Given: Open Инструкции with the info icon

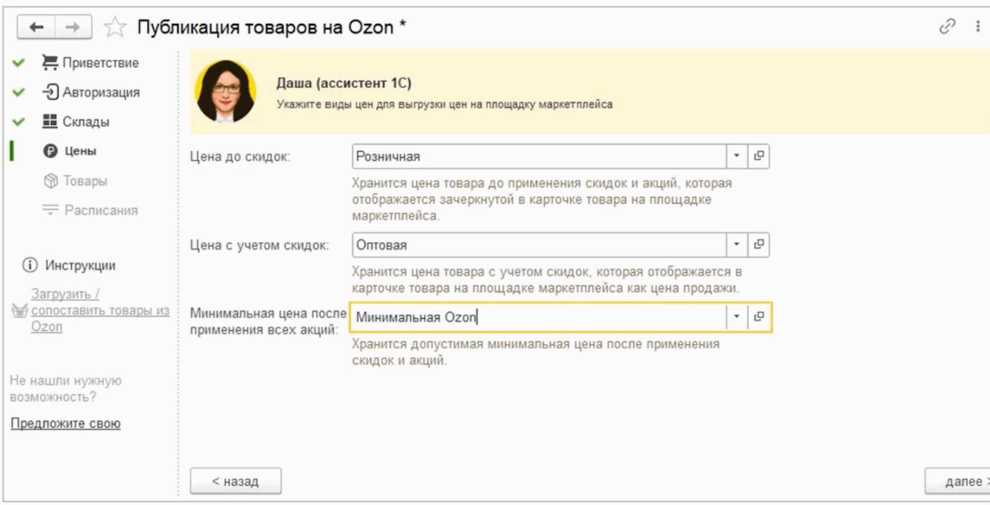Looking at the screenshot, I should 30,265.
